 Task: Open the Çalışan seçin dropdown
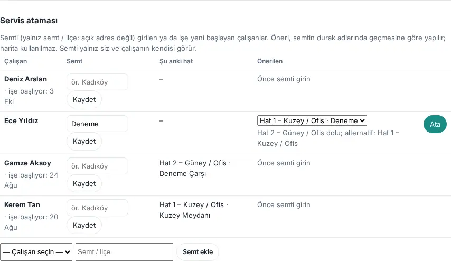(x=36, y=252)
